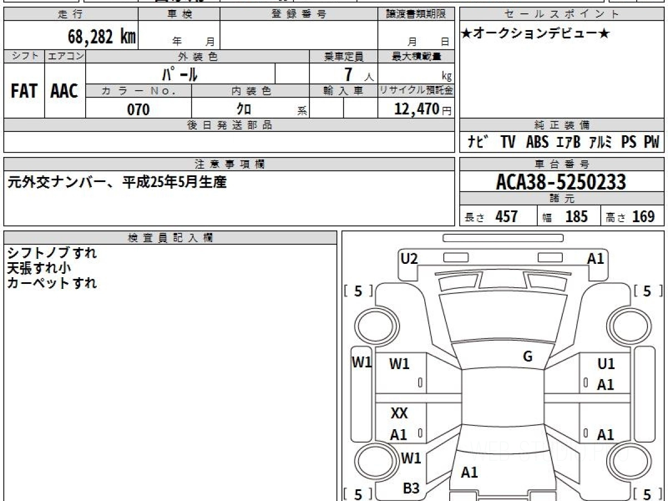Click the B3 damage mark on diagram

click(x=411, y=488)
